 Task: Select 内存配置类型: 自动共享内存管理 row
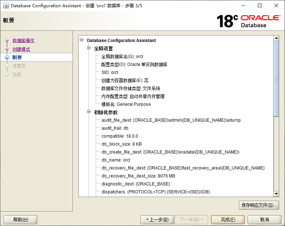coord(133,96)
